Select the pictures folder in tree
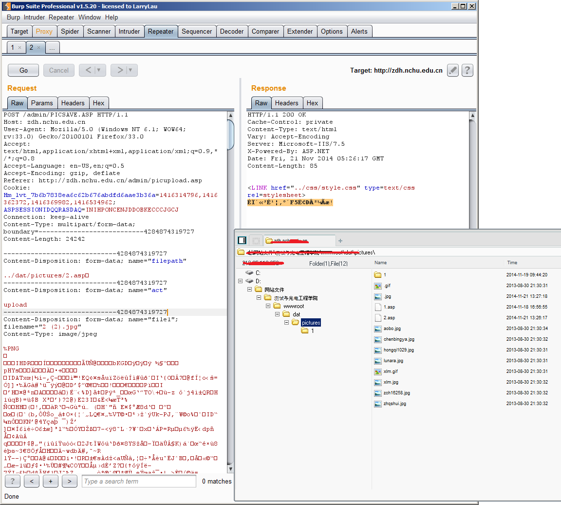Screen dimensions: 561x505 pos(311,323)
